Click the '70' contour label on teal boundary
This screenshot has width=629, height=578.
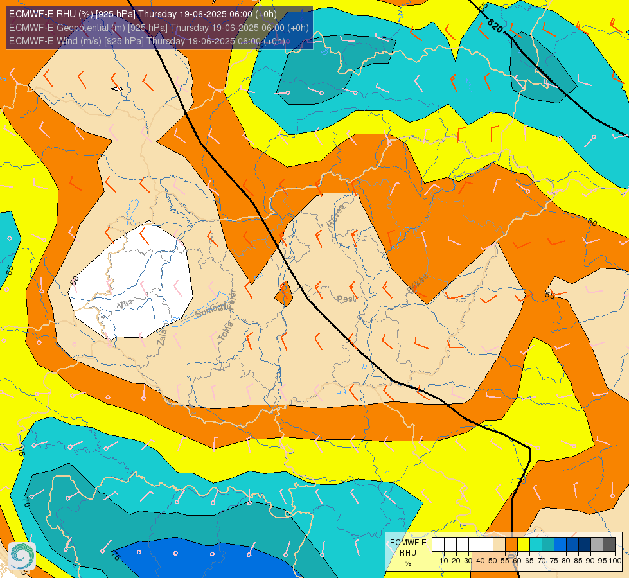point(27,502)
